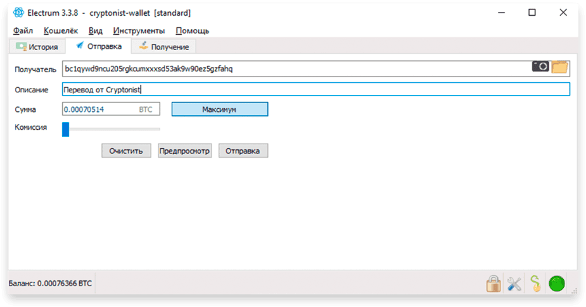Open the Помощь menu
586x307 pixels.
point(193,30)
